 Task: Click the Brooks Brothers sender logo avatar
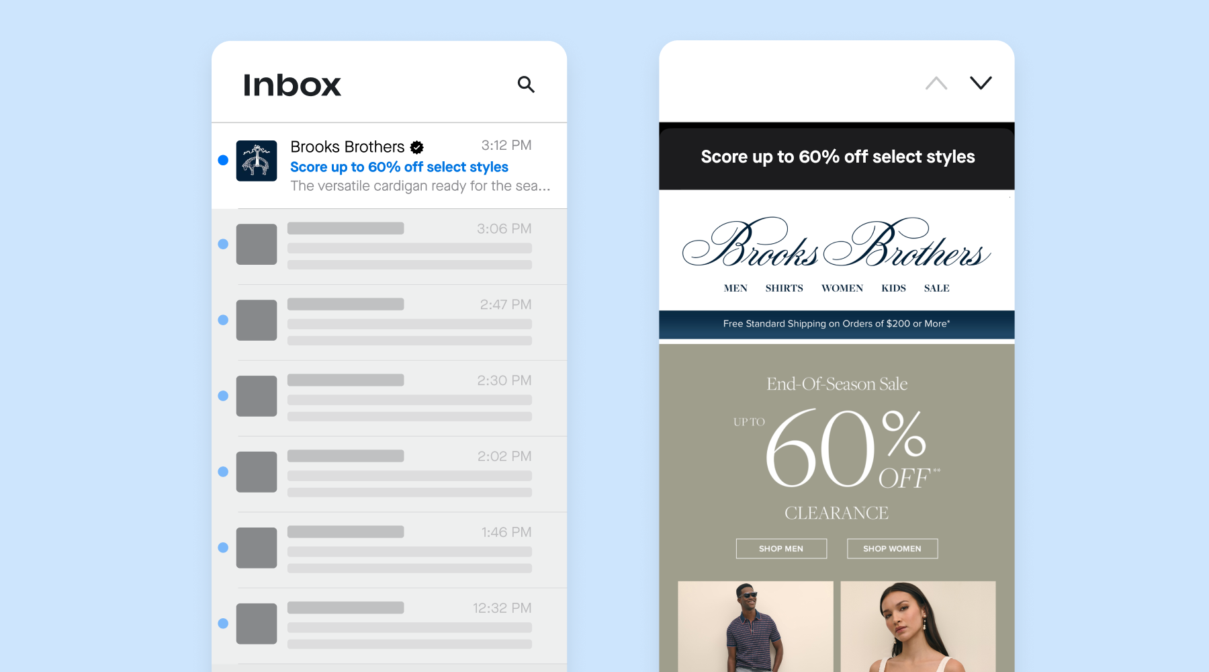[x=256, y=161]
